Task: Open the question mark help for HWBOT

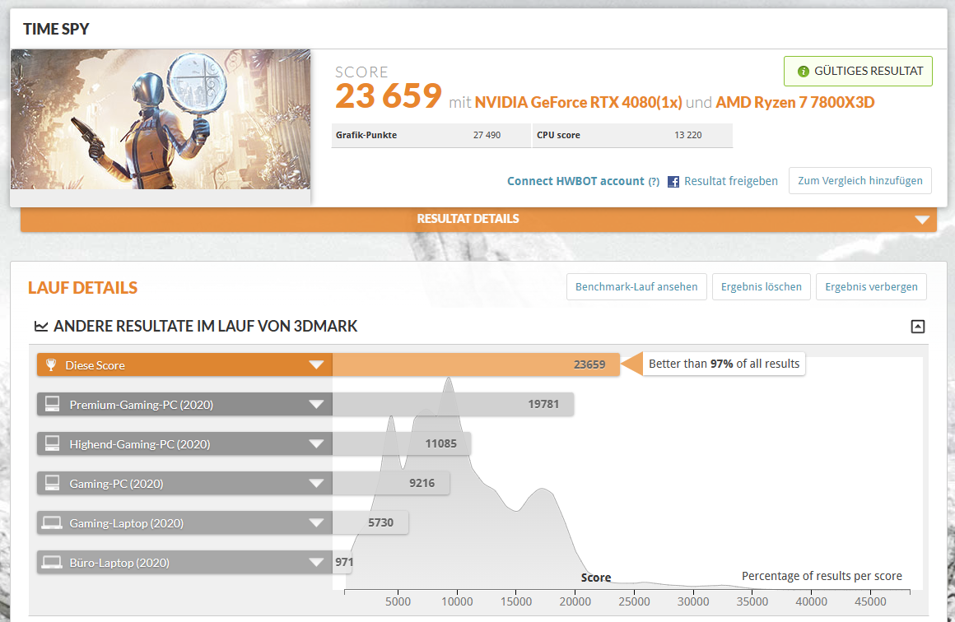Action: click(654, 181)
